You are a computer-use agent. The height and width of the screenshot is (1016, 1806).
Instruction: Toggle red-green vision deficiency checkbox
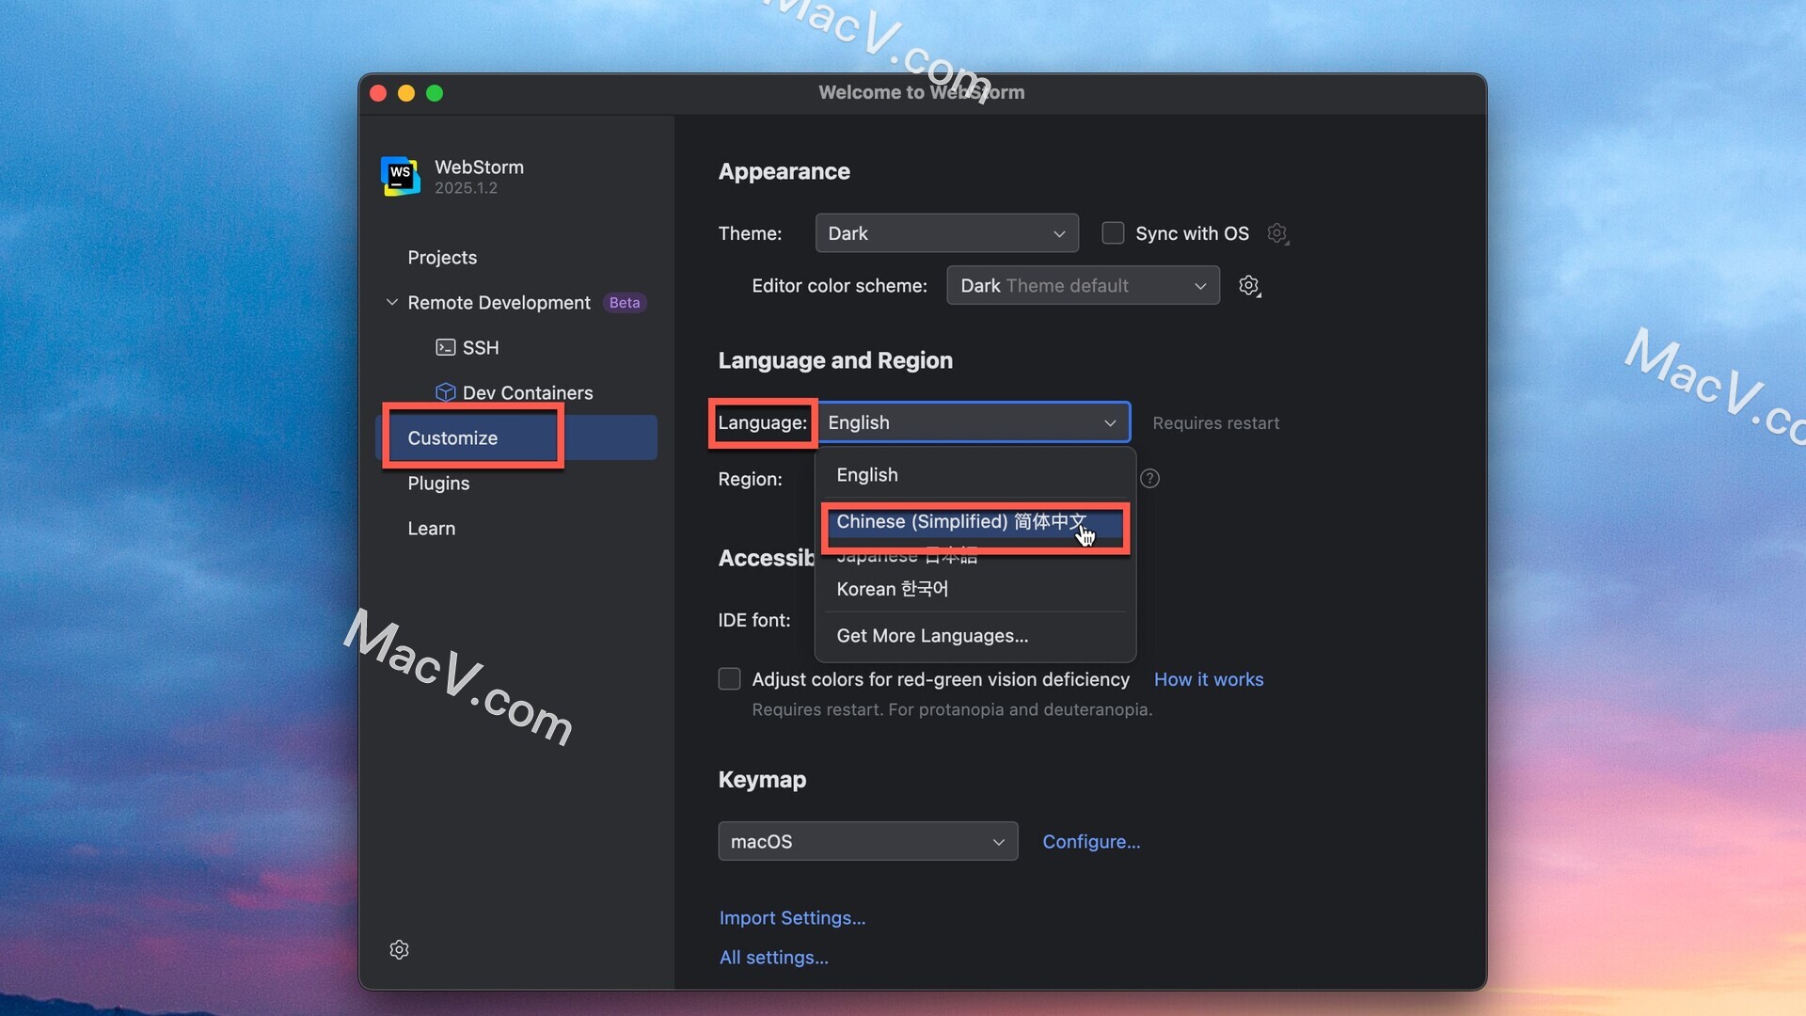pos(729,679)
